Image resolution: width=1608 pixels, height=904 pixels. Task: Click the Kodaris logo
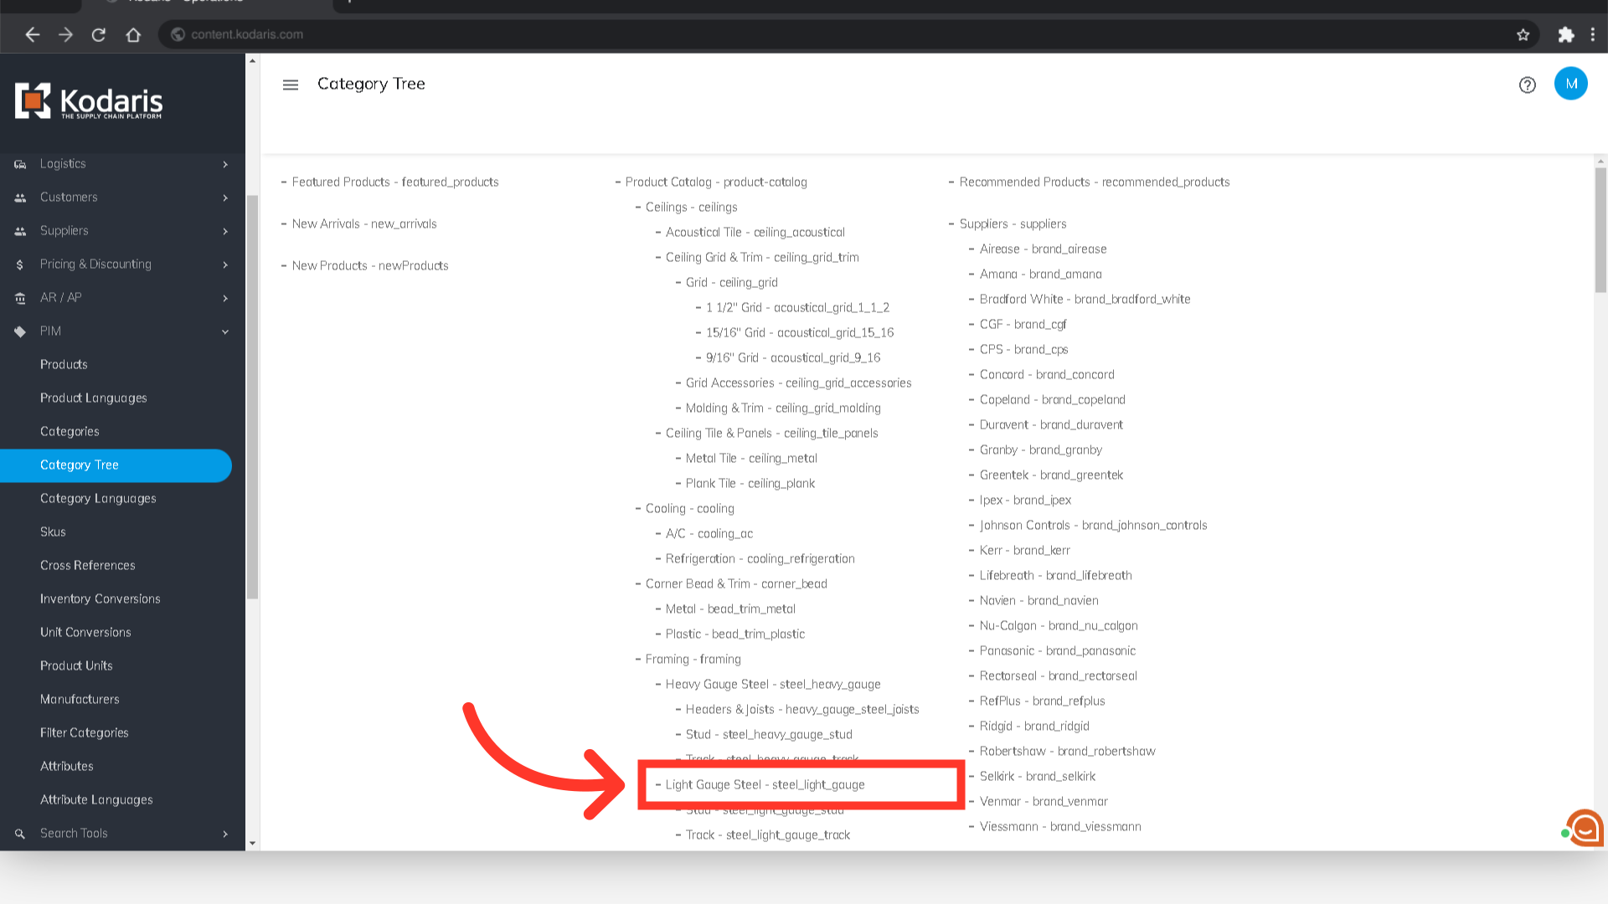(89, 101)
